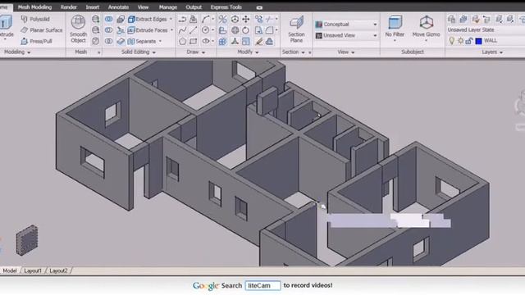Click the Refine Mesh icon
Screen dimensions: 525x295
(x=96, y=41)
